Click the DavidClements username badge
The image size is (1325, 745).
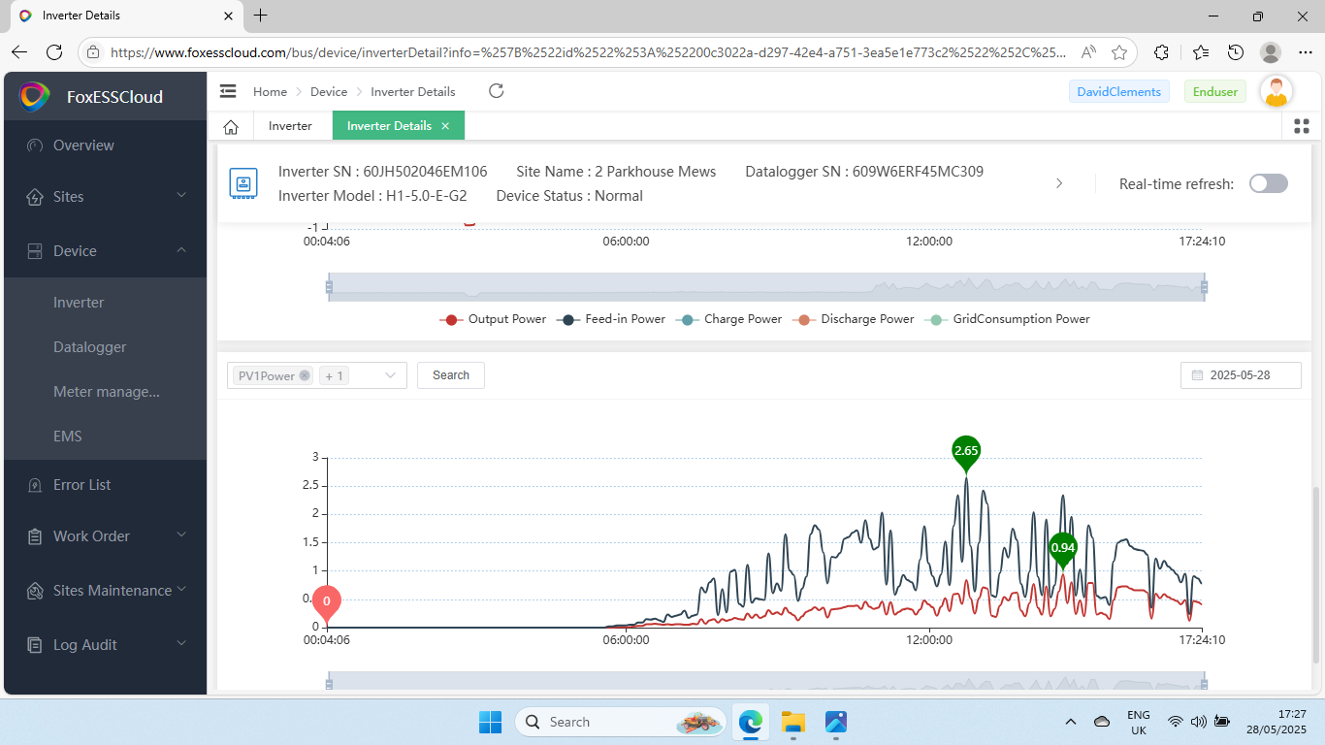1119,91
